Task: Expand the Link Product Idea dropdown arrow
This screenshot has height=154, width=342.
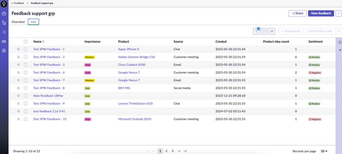Action: pyautogui.click(x=339, y=31)
